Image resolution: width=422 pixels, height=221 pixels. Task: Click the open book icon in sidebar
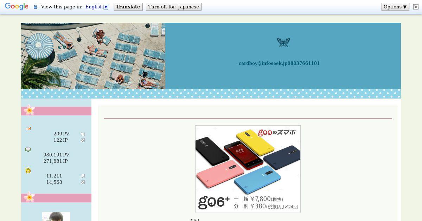coord(28,149)
